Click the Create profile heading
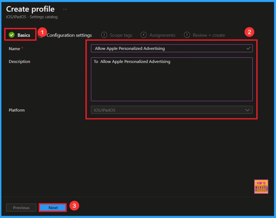276x218 pixels. click(x=30, y=9)
